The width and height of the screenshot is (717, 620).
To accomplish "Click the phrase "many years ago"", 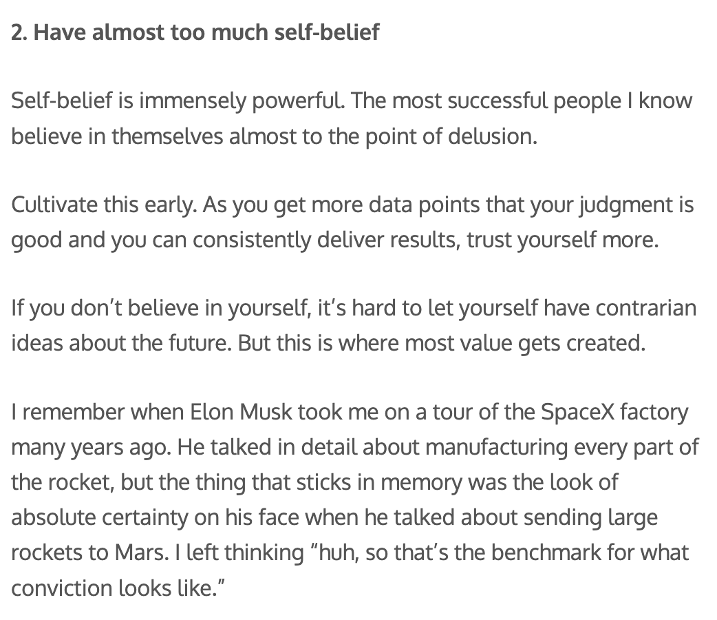I will click(x=87, y=447).
